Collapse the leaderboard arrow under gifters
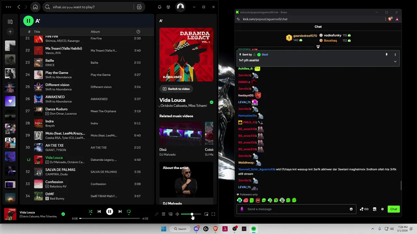 318,47
